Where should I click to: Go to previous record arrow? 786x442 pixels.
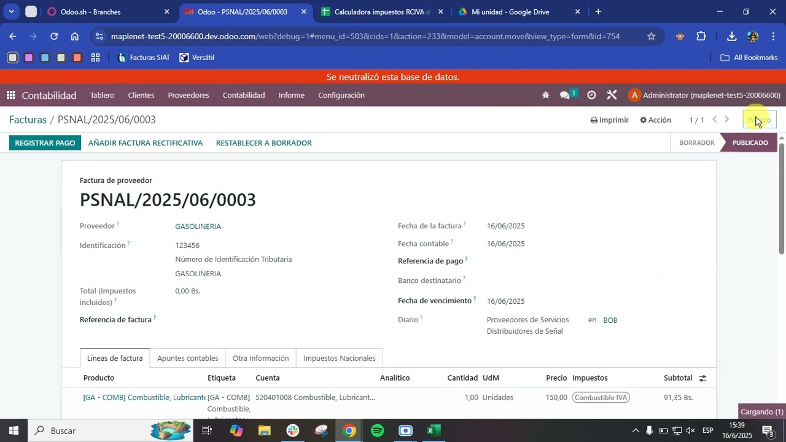(714, 120)
